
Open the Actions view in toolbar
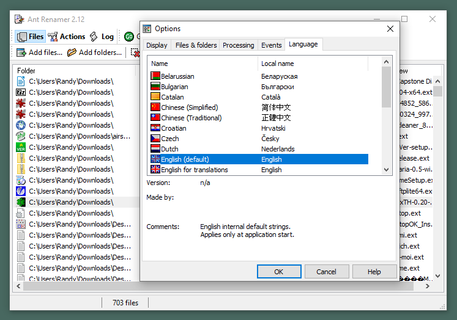(x=67, y=37)
